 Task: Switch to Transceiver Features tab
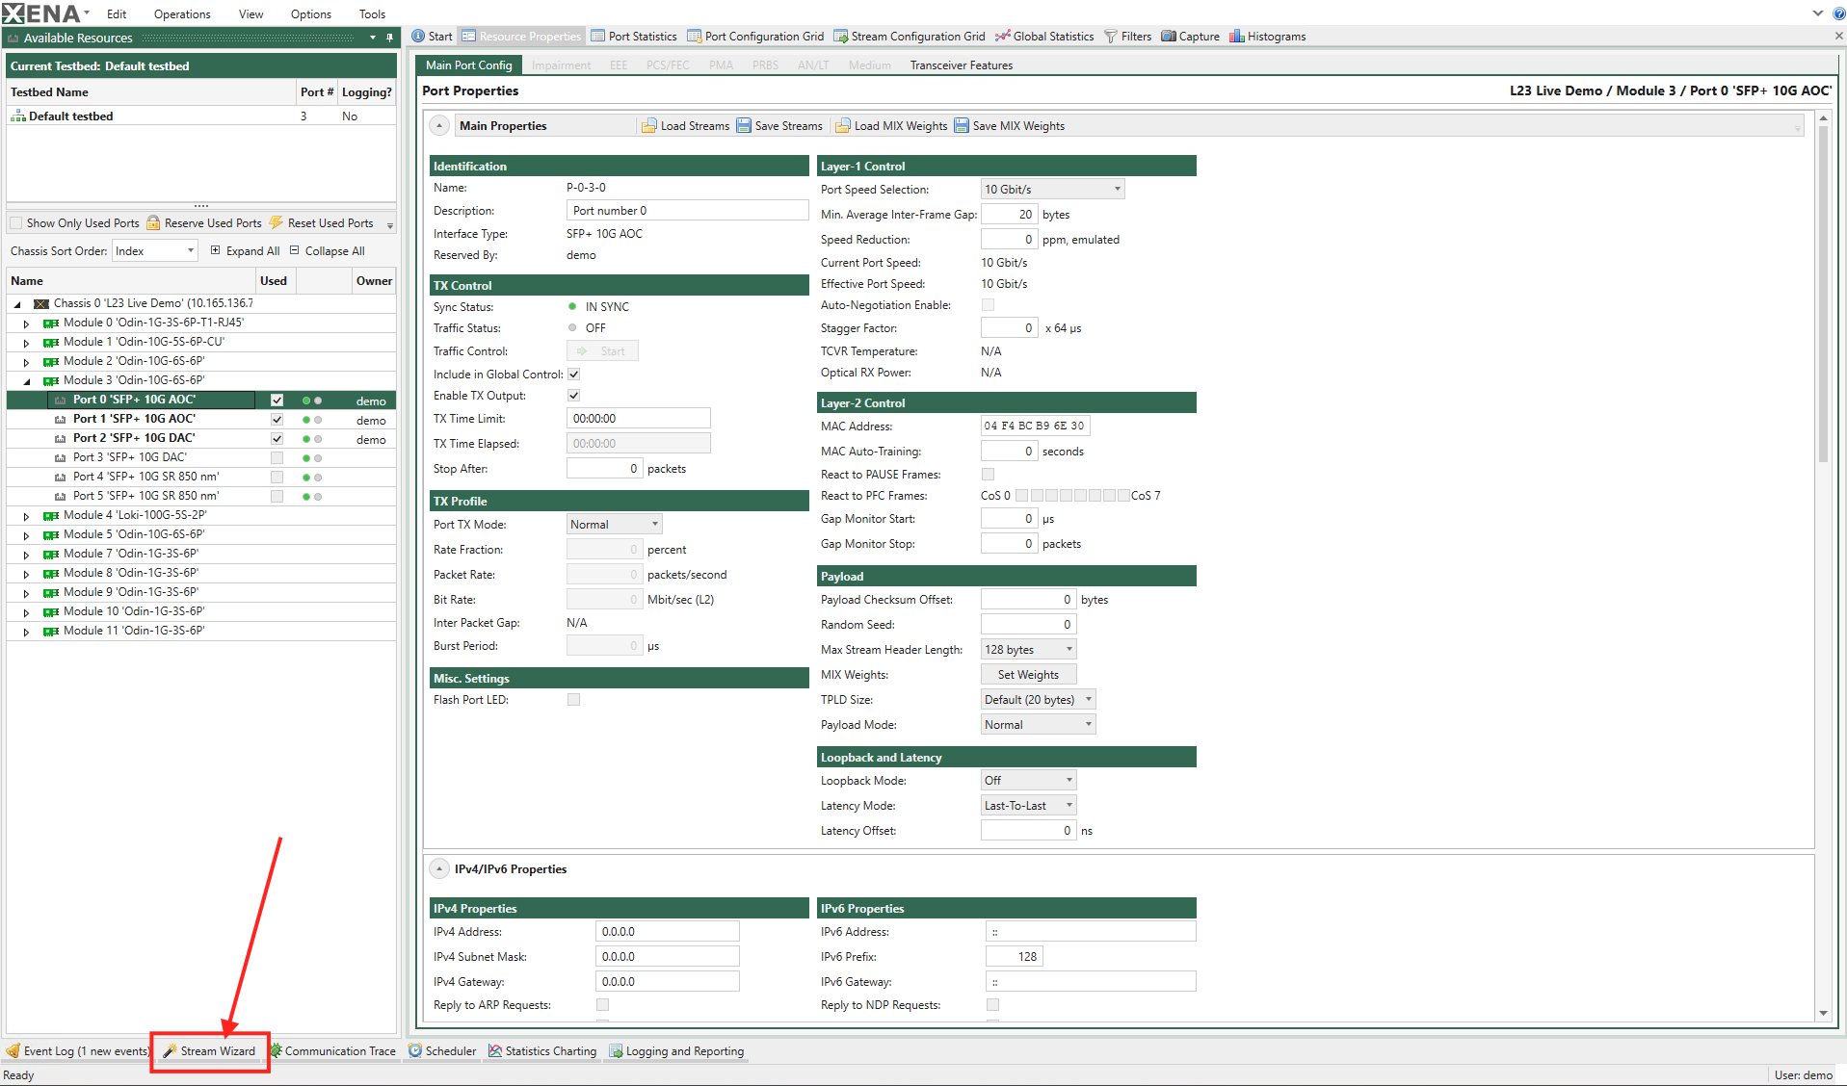[x=961, y=65]
